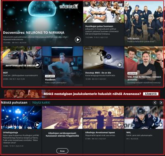Open the Urheiluruutuja title
Viewport: 165px width, 156px height.
10,133
